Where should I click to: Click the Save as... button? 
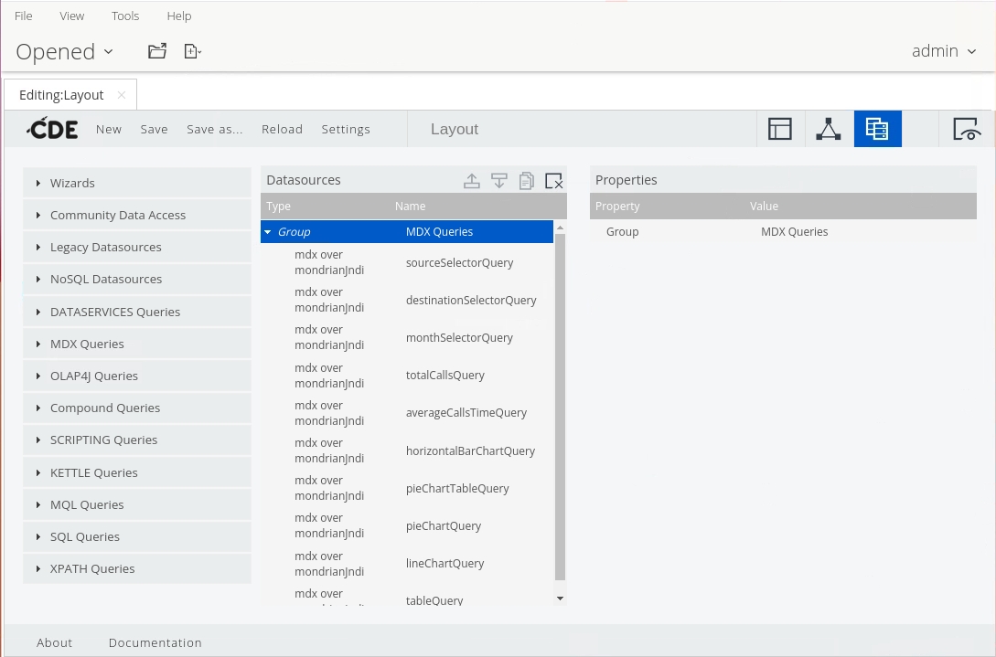[215, 129]
